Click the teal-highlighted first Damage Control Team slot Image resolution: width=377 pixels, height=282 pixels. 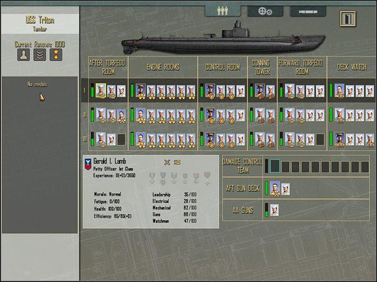pyautogui.click(x=275, y=166)
